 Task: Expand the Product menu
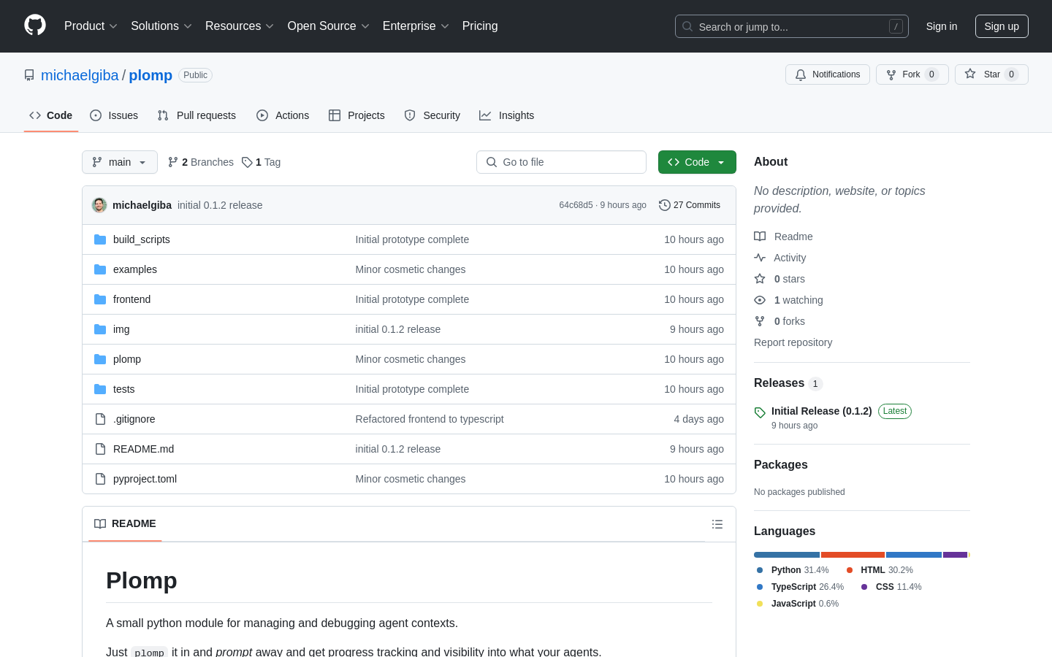(x=91, y=26)
